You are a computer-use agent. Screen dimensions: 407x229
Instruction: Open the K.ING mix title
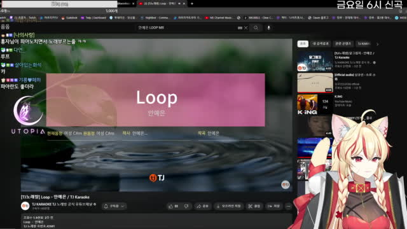pyautogui.click(x=338, y=97)
